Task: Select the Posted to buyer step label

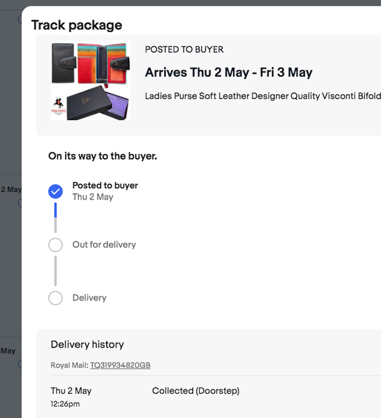Action: point(105,185)
